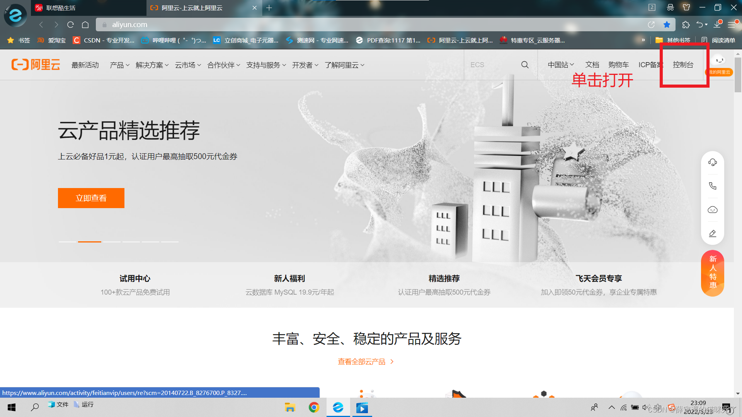
Task: Open the chat robot icon in sidebar
Action: [x=713, y=210]
